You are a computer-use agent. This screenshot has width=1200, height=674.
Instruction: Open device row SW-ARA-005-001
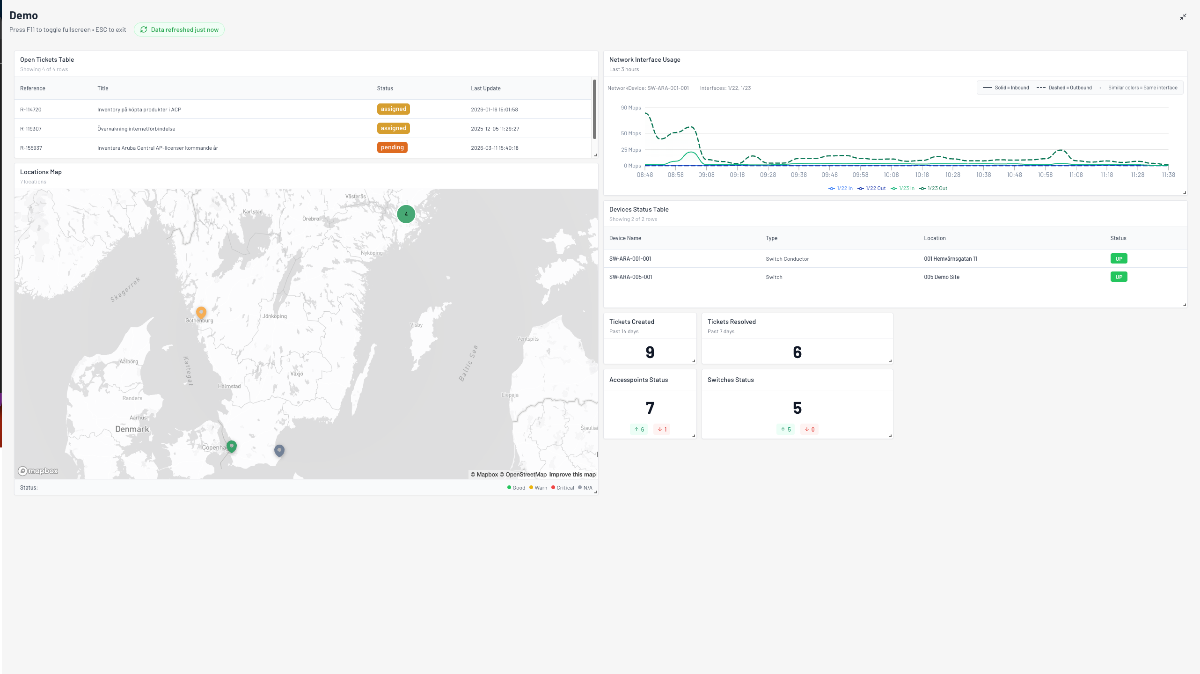click(x=895, y=277)
